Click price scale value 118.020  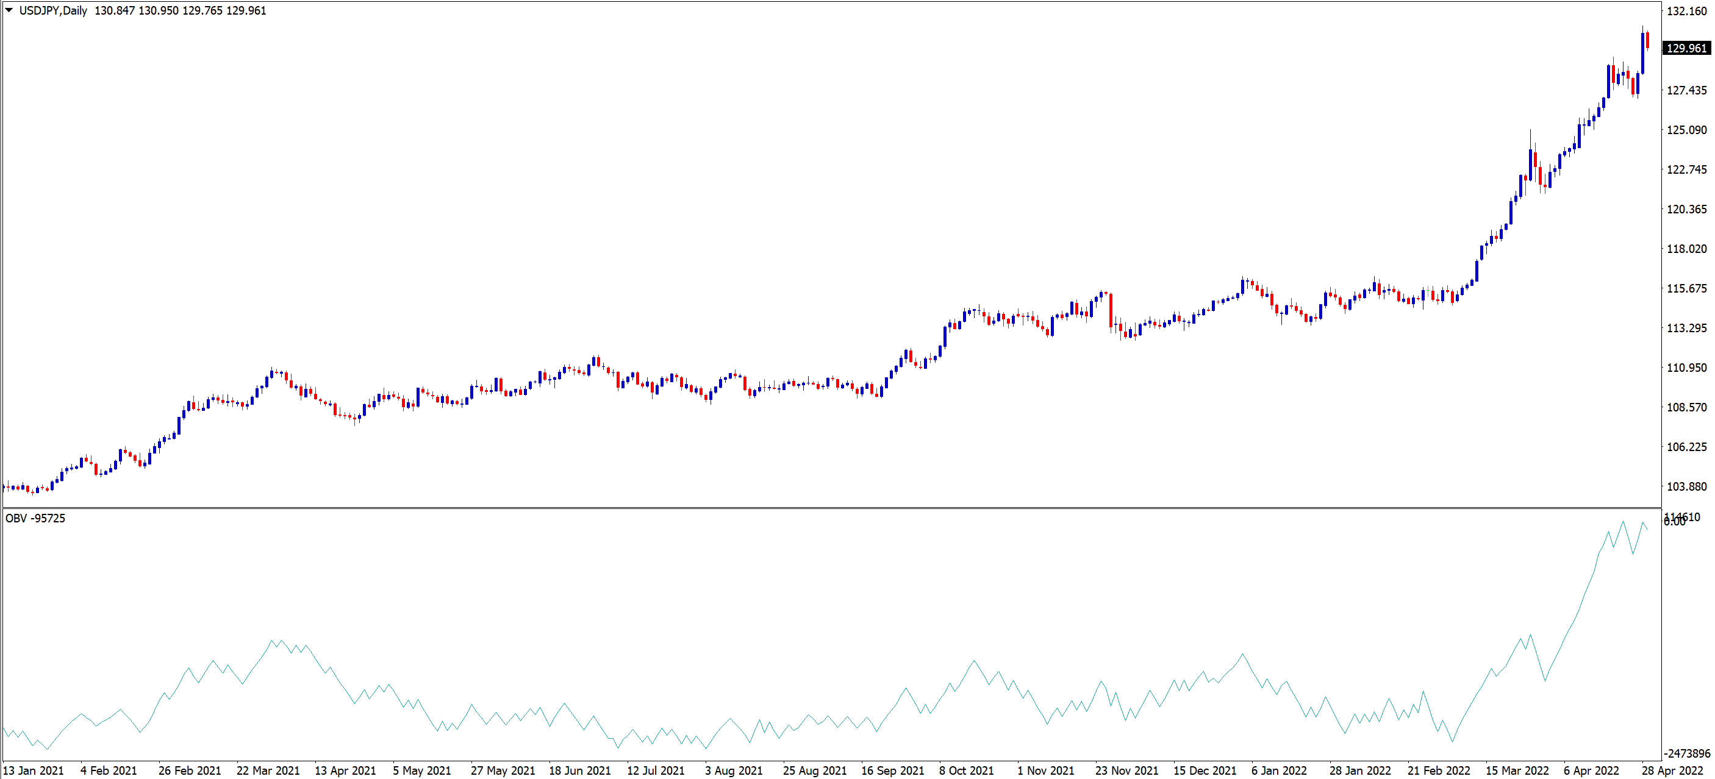pyautogui.click(x=1686, y=248)
